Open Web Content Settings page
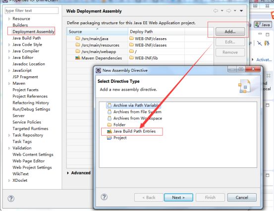Image resolution: width=274 pixels, height=211 pixels. (33, 155)
